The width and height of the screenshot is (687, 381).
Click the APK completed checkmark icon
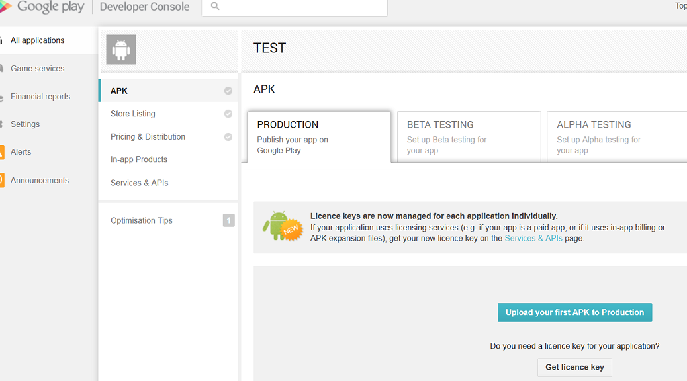pos(228,91)
